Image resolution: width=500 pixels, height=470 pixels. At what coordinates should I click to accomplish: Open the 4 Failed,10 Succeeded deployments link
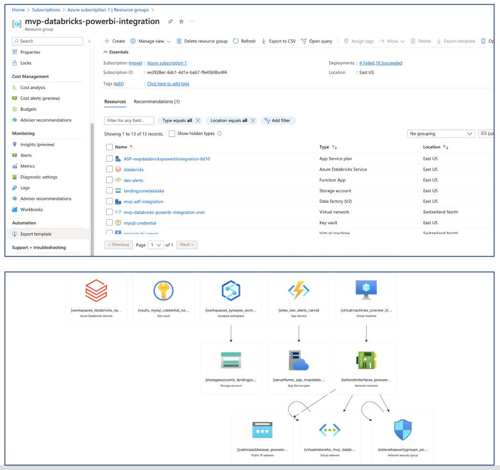pos(381,63)
